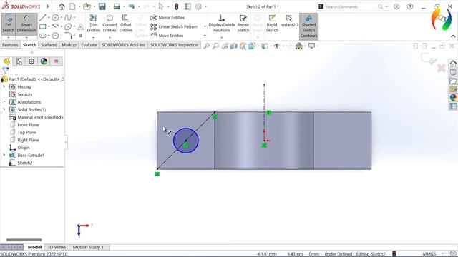Open Display/Delete Relations
458x257 pixels.
tap(221, 24)
